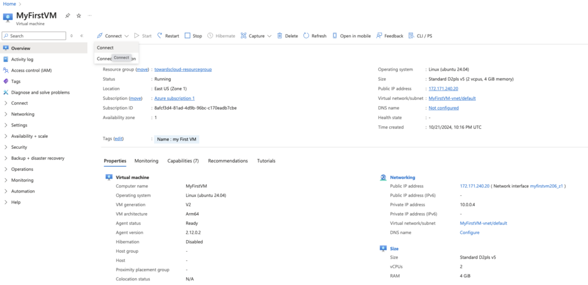Click the Networking heading link in Properties
The width and height of the screenshot is (588, 285).
tap(403, 178)
